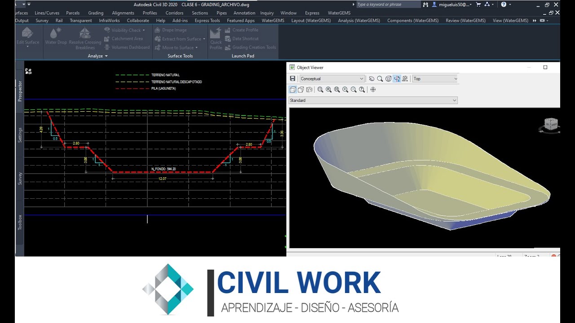Select the N_FONDO: 544.20 label
575x323 pixels.
(x=164, y=169)
